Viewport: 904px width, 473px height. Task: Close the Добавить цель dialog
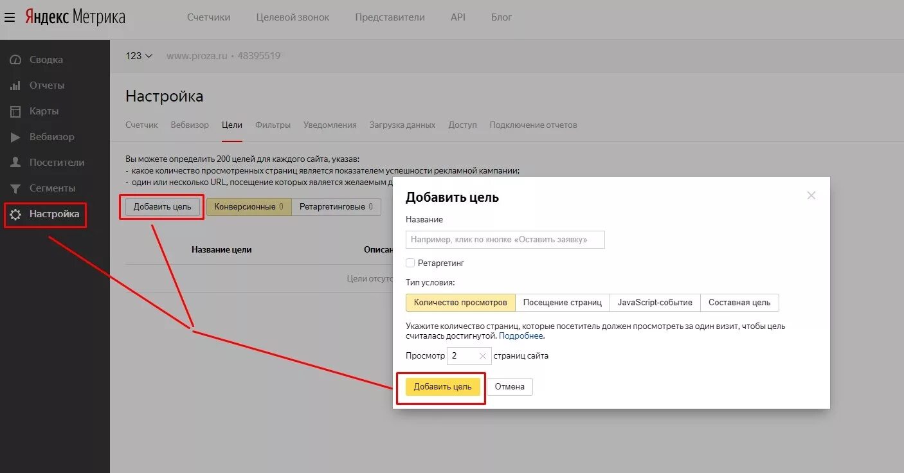click(811, 195)
